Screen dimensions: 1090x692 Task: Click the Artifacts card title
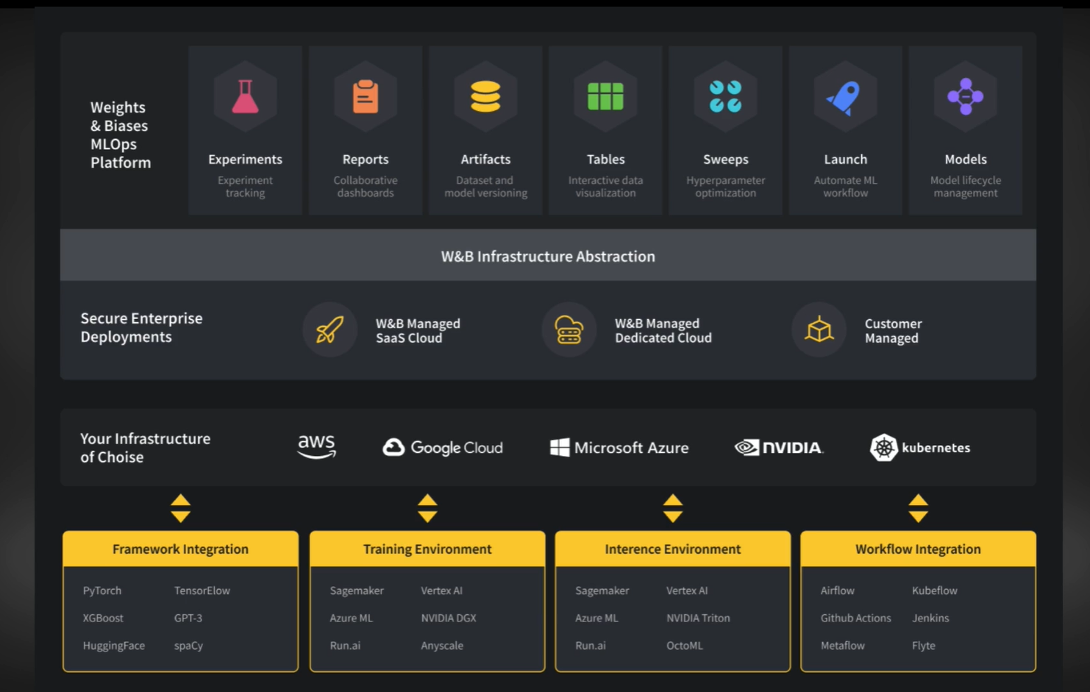coord(485,160)
